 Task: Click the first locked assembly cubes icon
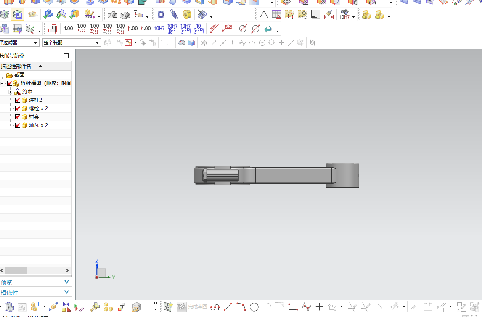(x=367, y=14)
